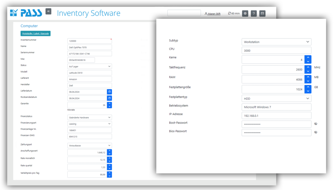Collapse the sidebar with the double-chevron icon

pos(48,11)
